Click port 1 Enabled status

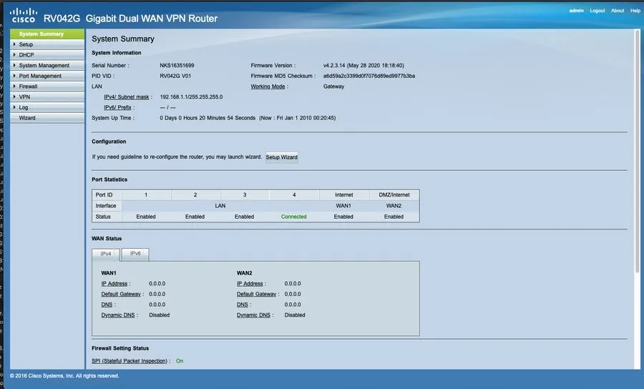[146, 217]
